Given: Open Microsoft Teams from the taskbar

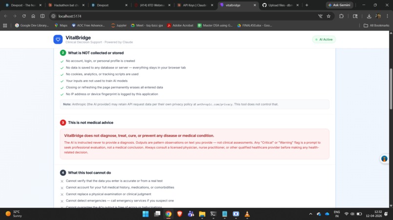Looking at the screenshot, I should tap(191, 214).
